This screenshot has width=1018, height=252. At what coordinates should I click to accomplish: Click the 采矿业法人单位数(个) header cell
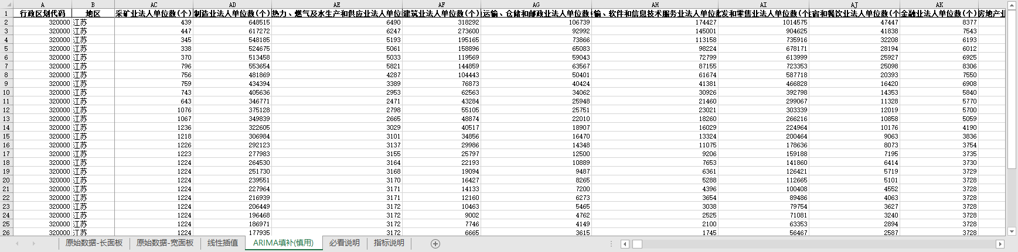[x=154, y=13]
